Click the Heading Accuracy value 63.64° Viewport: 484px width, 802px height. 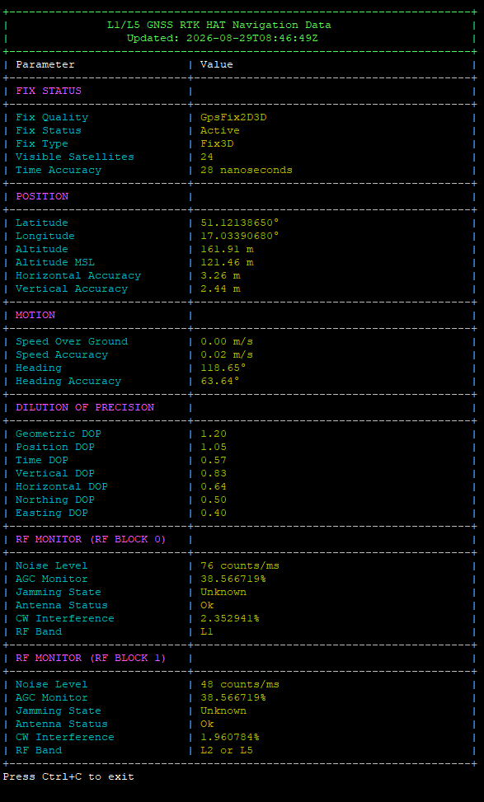tap(220, 381)
